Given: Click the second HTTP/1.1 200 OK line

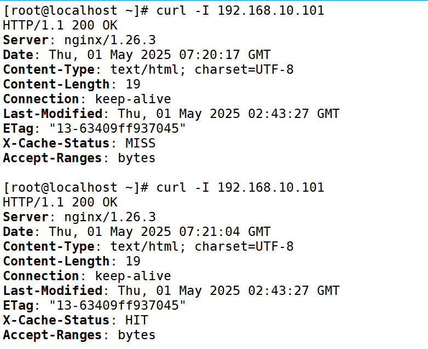Looking at the screenshot, I should 60,203.
